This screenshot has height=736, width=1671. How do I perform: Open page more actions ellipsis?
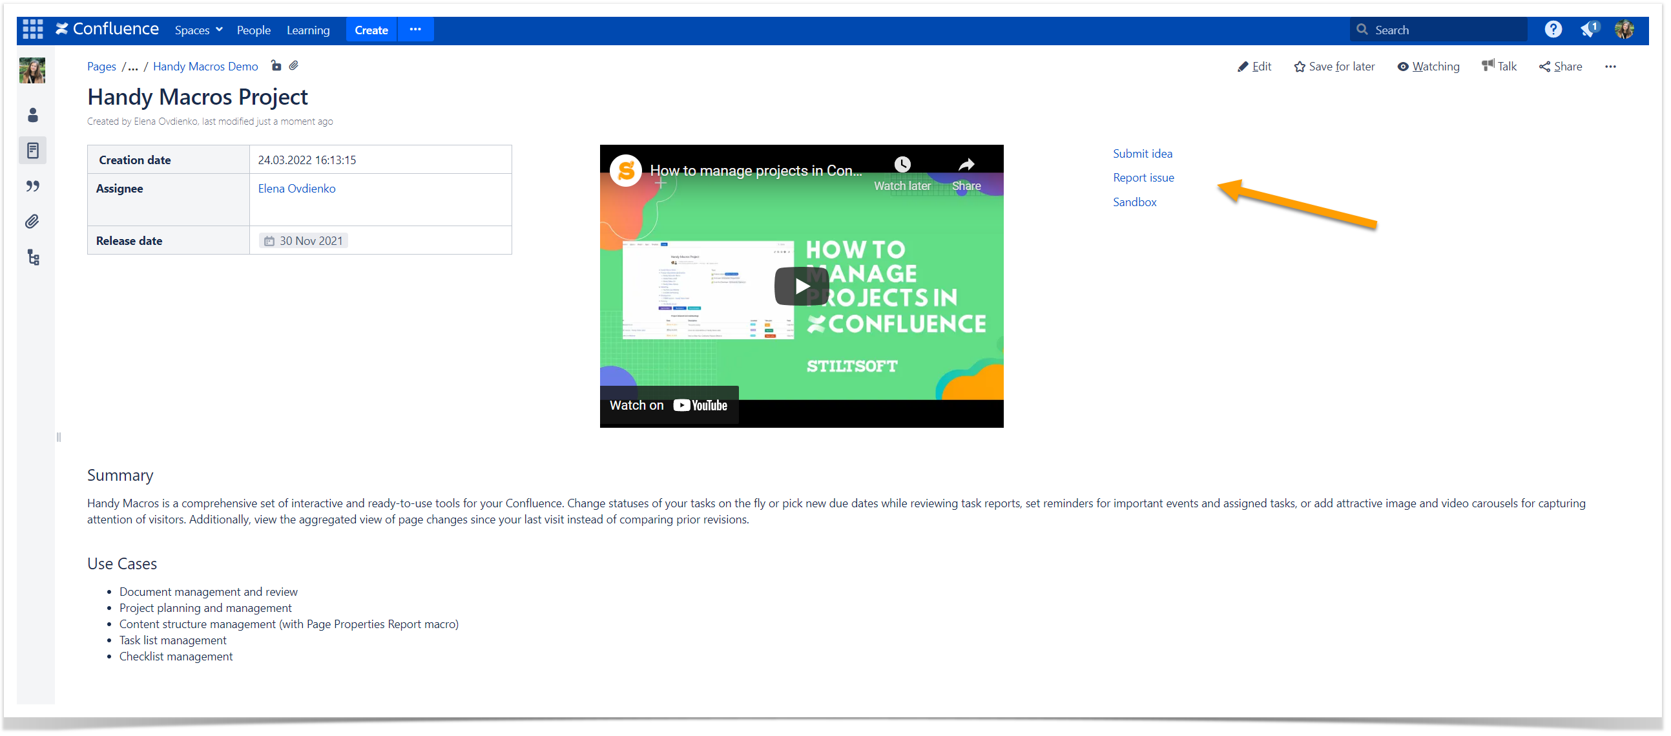pos(1610,66)
